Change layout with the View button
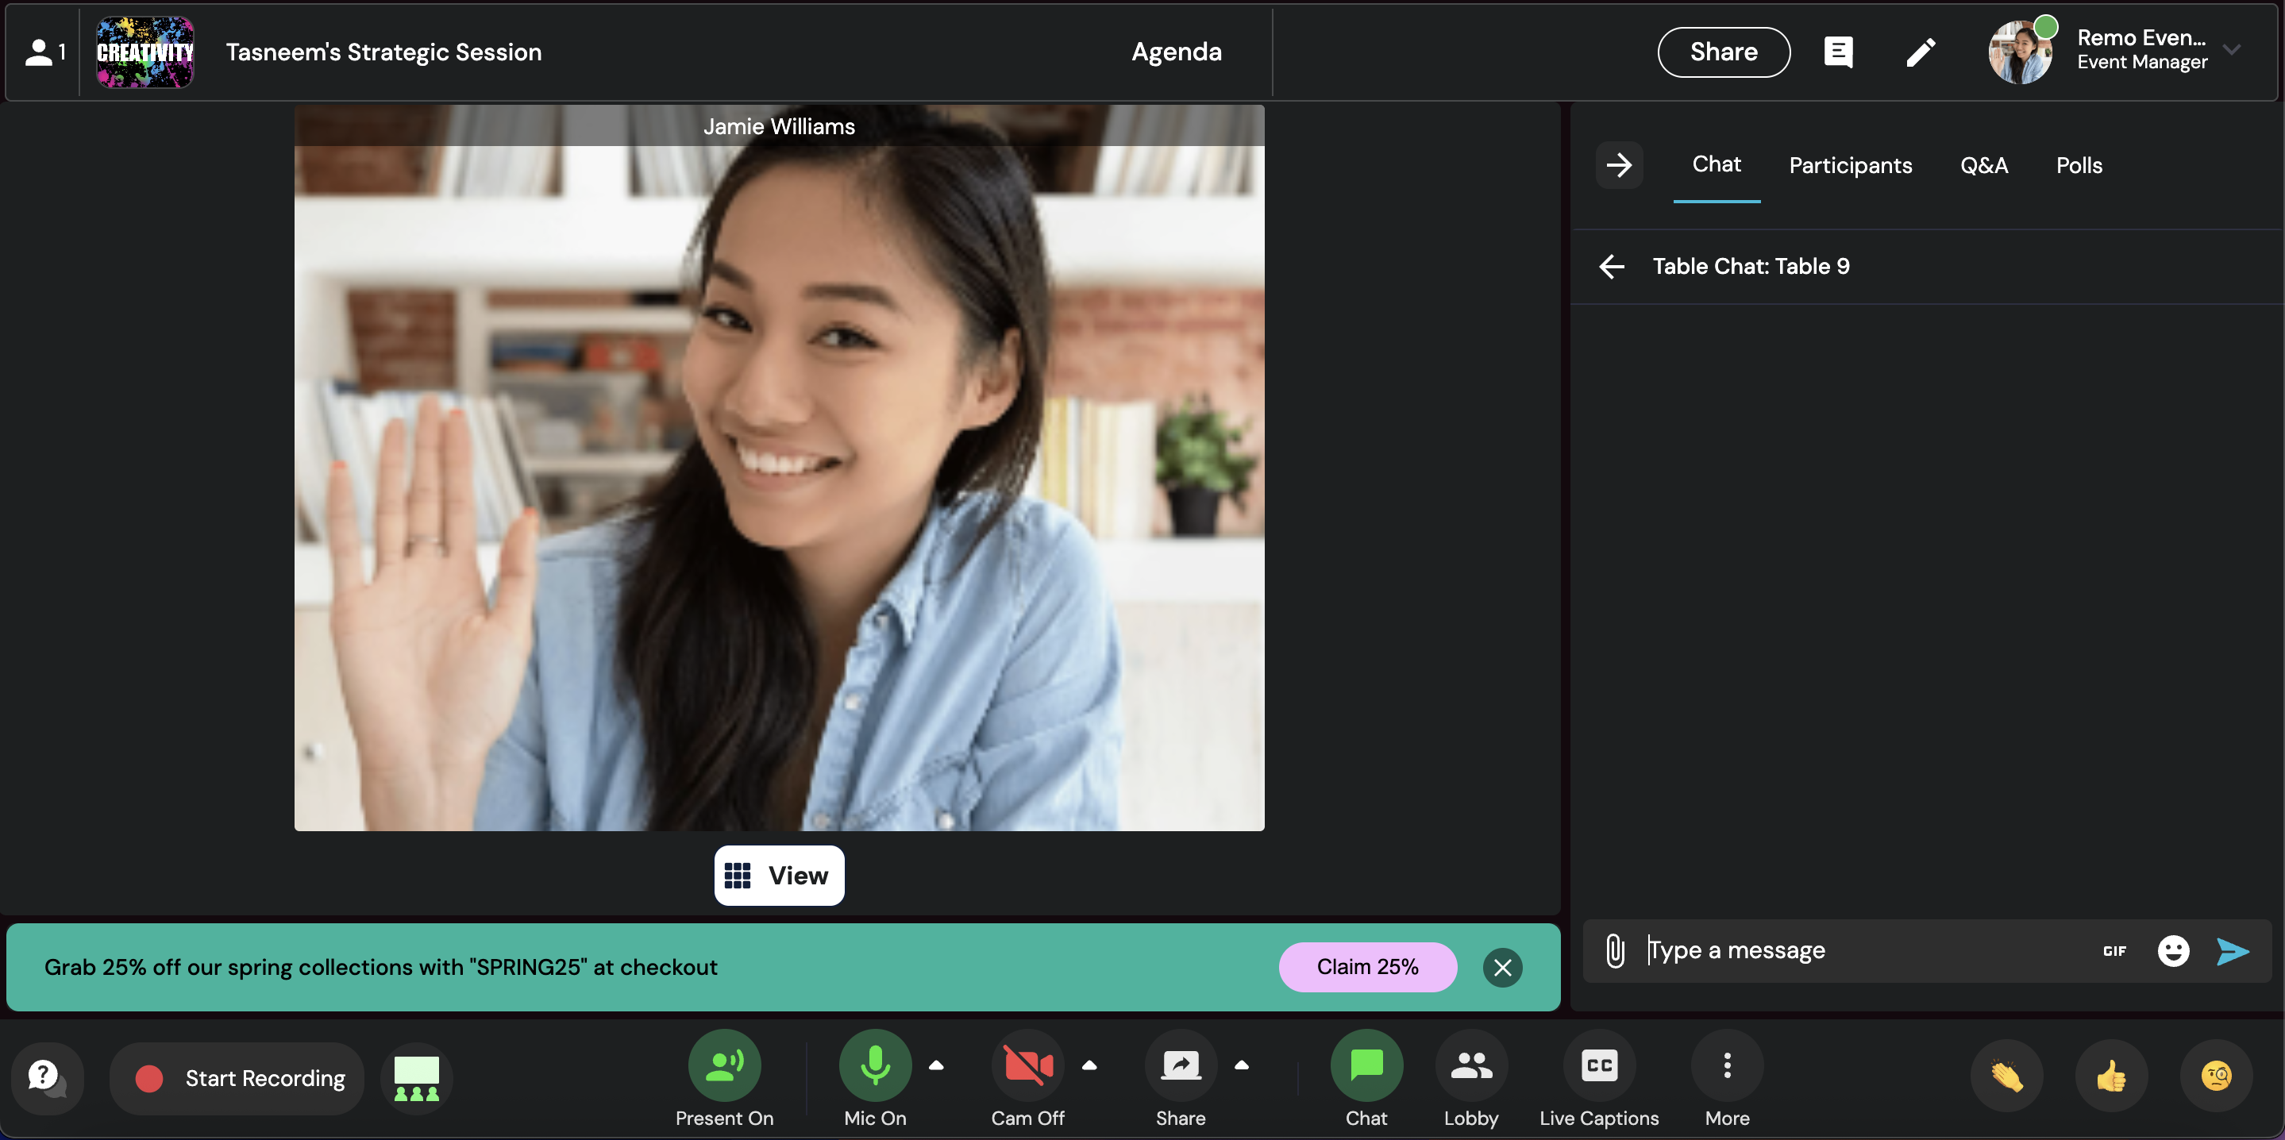The height and width of the screenshot is (1140, 2285). click(779, 876)
